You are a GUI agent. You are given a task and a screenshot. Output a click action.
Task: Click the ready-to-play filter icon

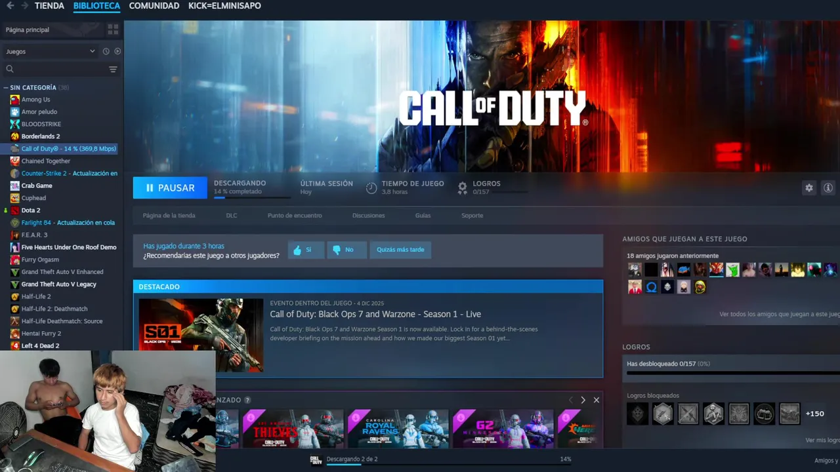coord(117,51)
